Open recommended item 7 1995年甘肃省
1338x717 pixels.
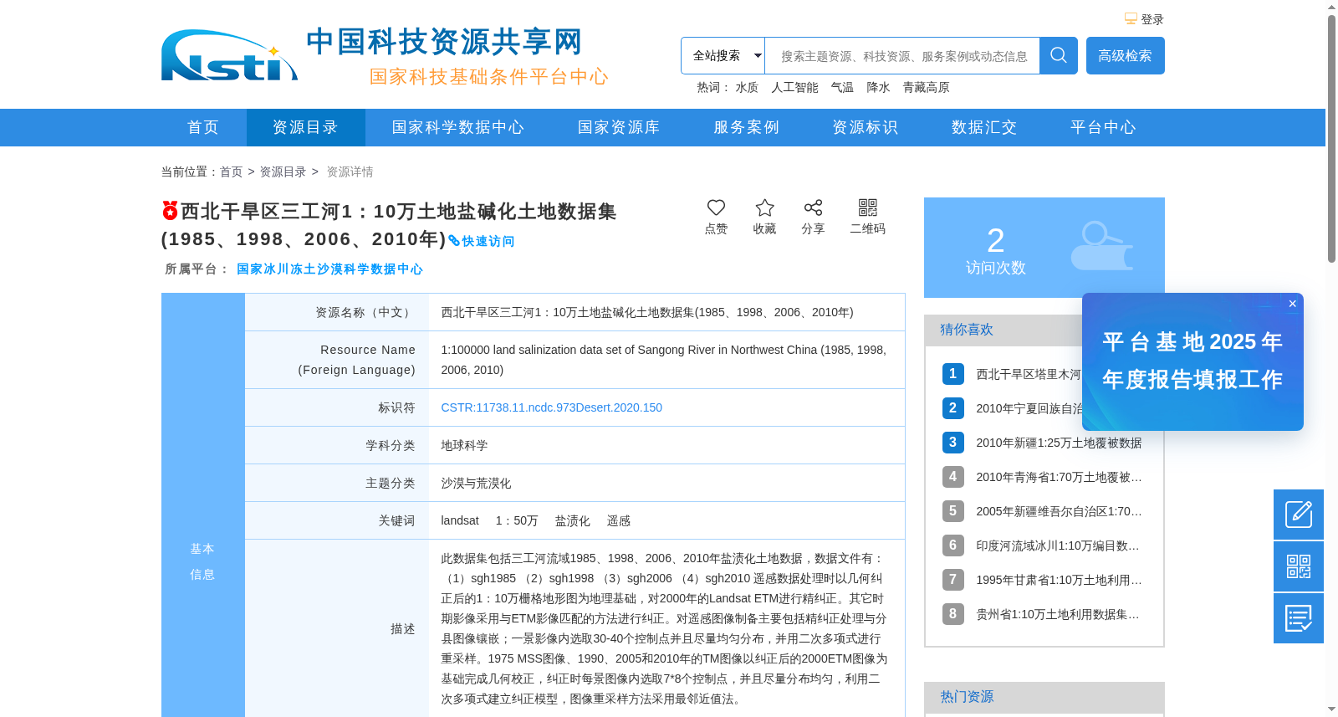pos(1059,580)
